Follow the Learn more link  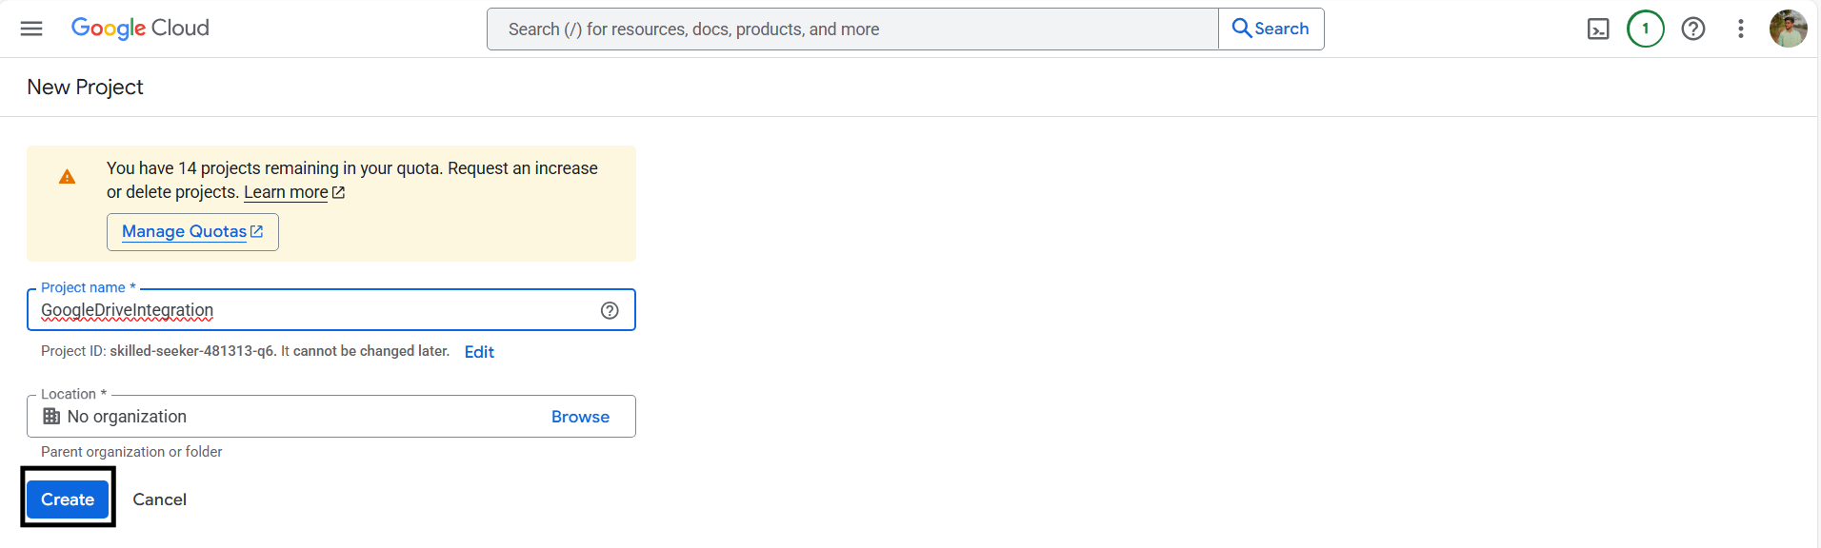286,192
